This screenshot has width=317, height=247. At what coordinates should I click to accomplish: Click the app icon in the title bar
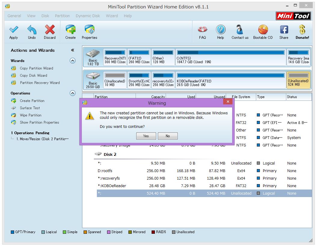[8, 7]
